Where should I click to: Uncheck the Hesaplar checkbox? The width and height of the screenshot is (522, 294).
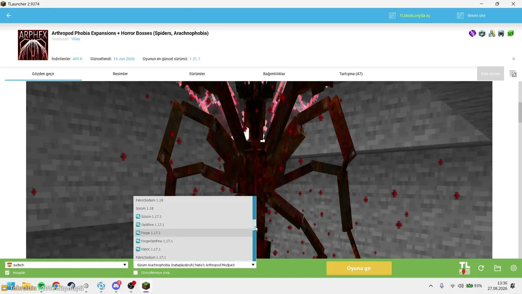coord(7,273)
